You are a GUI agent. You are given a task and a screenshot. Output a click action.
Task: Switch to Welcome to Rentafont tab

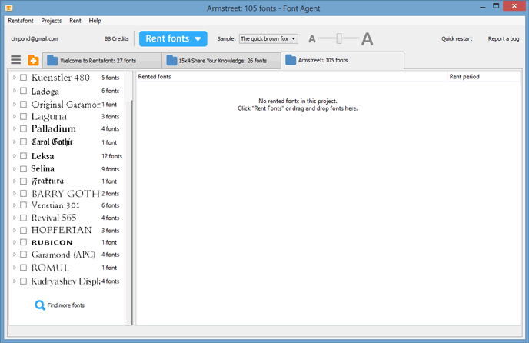tap(102, 61)
